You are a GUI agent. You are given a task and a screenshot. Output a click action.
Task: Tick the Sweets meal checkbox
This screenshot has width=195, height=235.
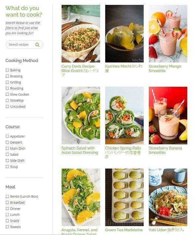click(7, 227)
